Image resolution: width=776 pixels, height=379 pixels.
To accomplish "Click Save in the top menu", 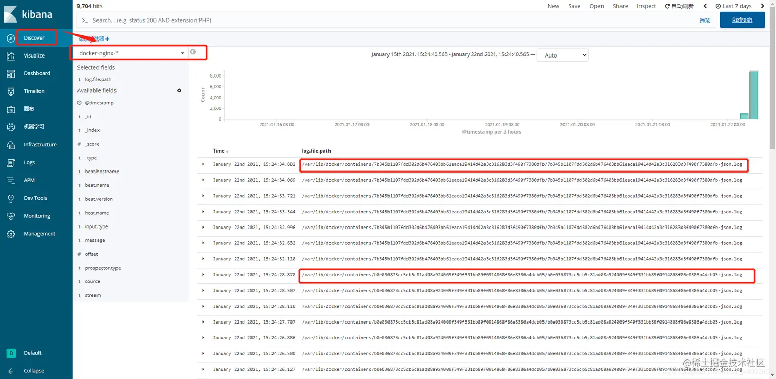I will pos(574,6).
